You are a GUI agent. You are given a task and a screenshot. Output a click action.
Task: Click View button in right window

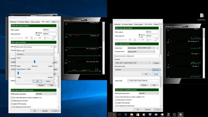pyautogui.click(x=154, y=85)
